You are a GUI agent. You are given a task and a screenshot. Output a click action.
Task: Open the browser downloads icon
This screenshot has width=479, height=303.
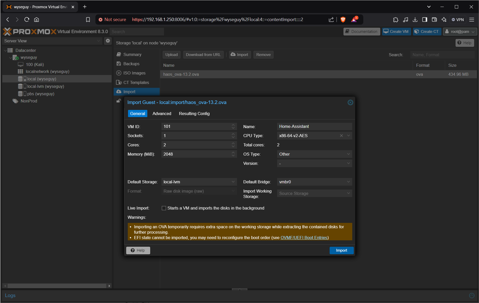pos(415,20)
